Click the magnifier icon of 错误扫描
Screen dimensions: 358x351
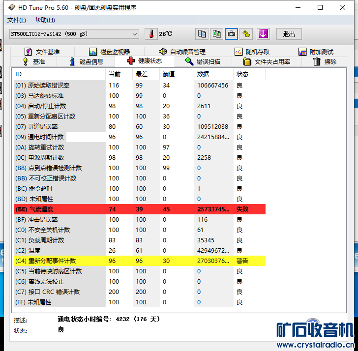pyautogui.click(x=189, y=61)
